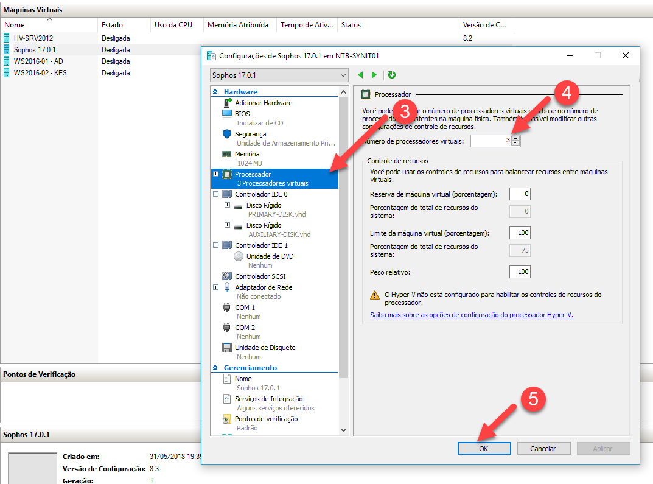The image size is (653, 484).
Task: Click the COM 2 port icon
Action: (226, 328)
